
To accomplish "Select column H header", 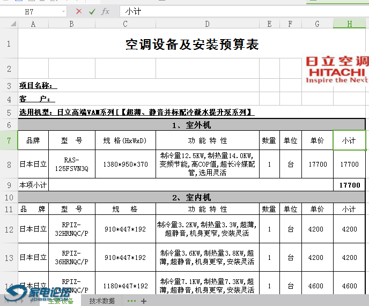I will (349, 24).
